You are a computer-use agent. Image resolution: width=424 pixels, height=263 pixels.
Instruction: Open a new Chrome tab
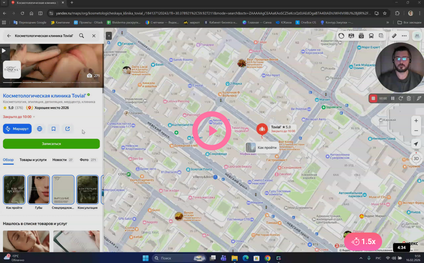tap(72, 3)
